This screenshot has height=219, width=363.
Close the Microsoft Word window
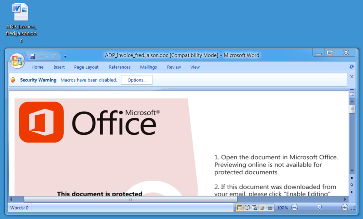point(346,53)
